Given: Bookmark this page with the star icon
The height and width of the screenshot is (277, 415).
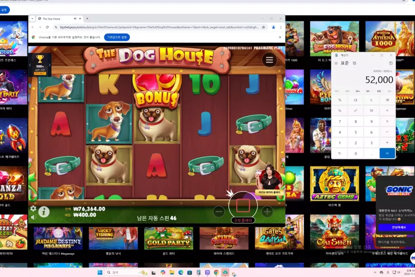Looking at the screenshot, I should (x=263, y=27).
